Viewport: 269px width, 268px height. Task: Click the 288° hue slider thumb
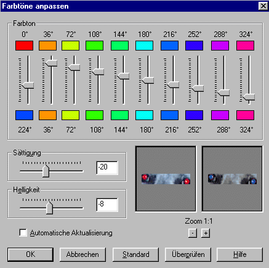[223, 92]
